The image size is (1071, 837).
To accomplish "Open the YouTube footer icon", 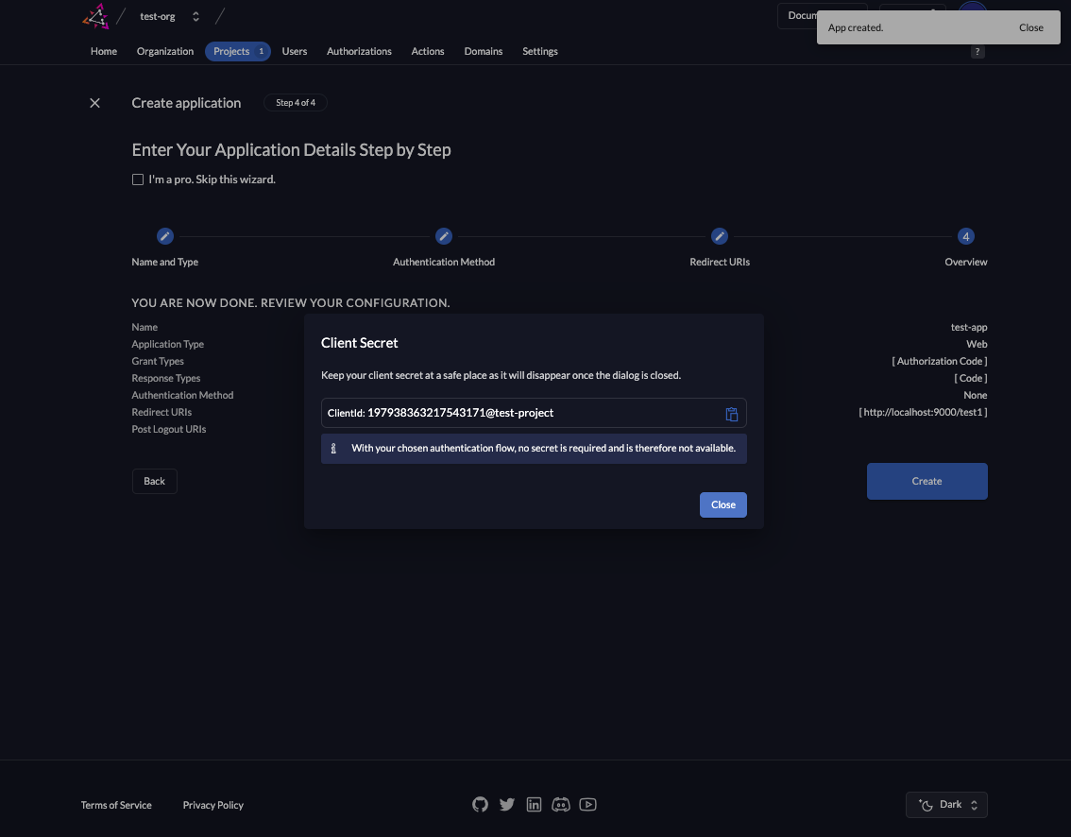I will point(588,804).
